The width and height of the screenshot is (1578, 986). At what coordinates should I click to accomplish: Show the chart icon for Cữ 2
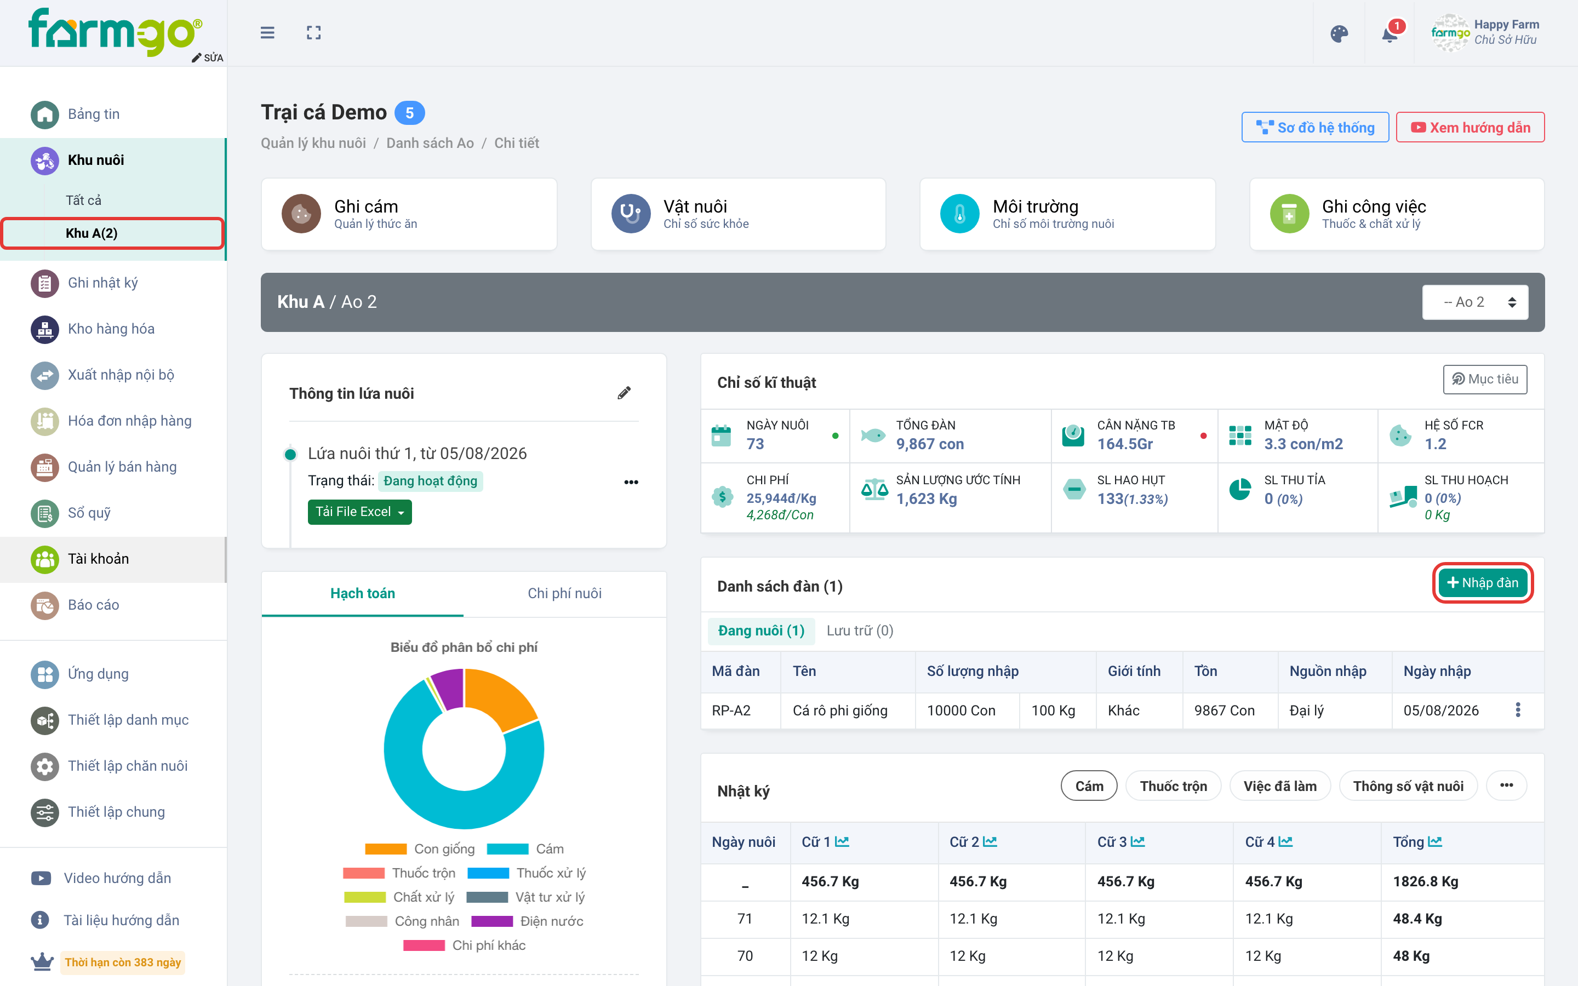click(990, 842)
